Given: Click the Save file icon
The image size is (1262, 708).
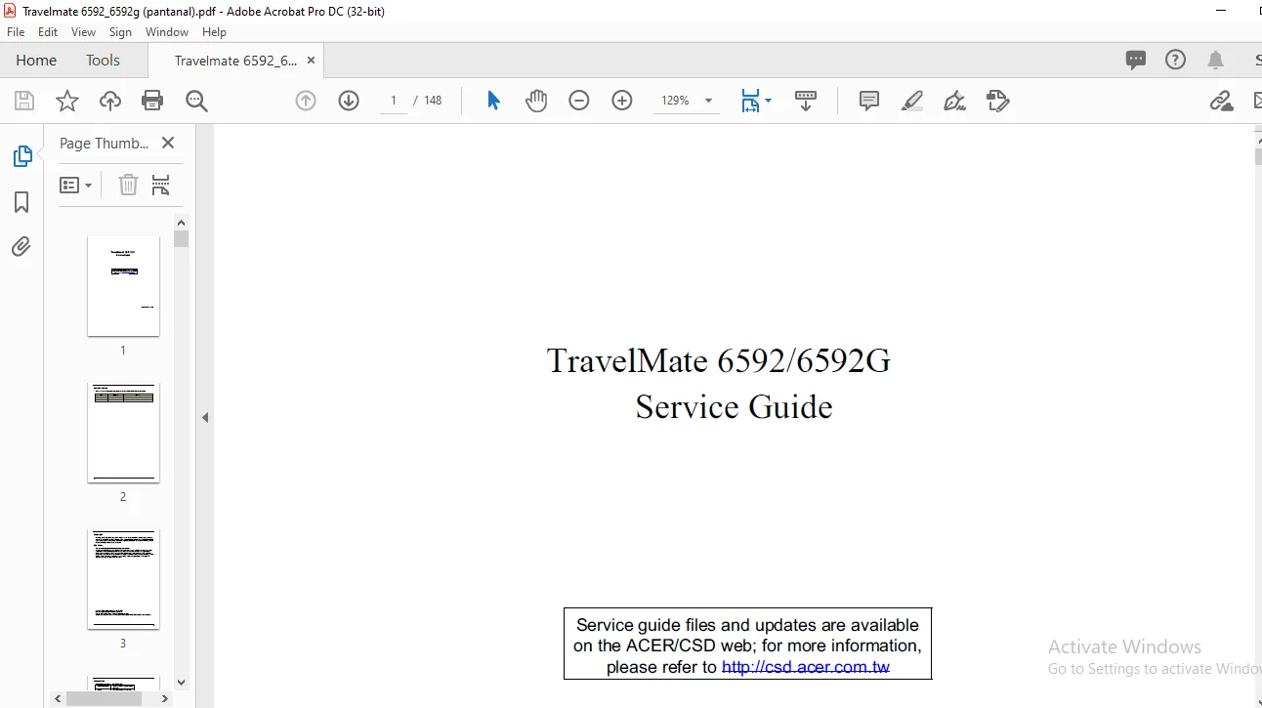Looking at the screenshot, I should pos(24,101).
